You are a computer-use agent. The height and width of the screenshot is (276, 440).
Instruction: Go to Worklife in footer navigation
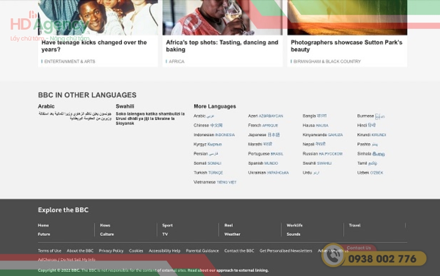pos(294,225)
